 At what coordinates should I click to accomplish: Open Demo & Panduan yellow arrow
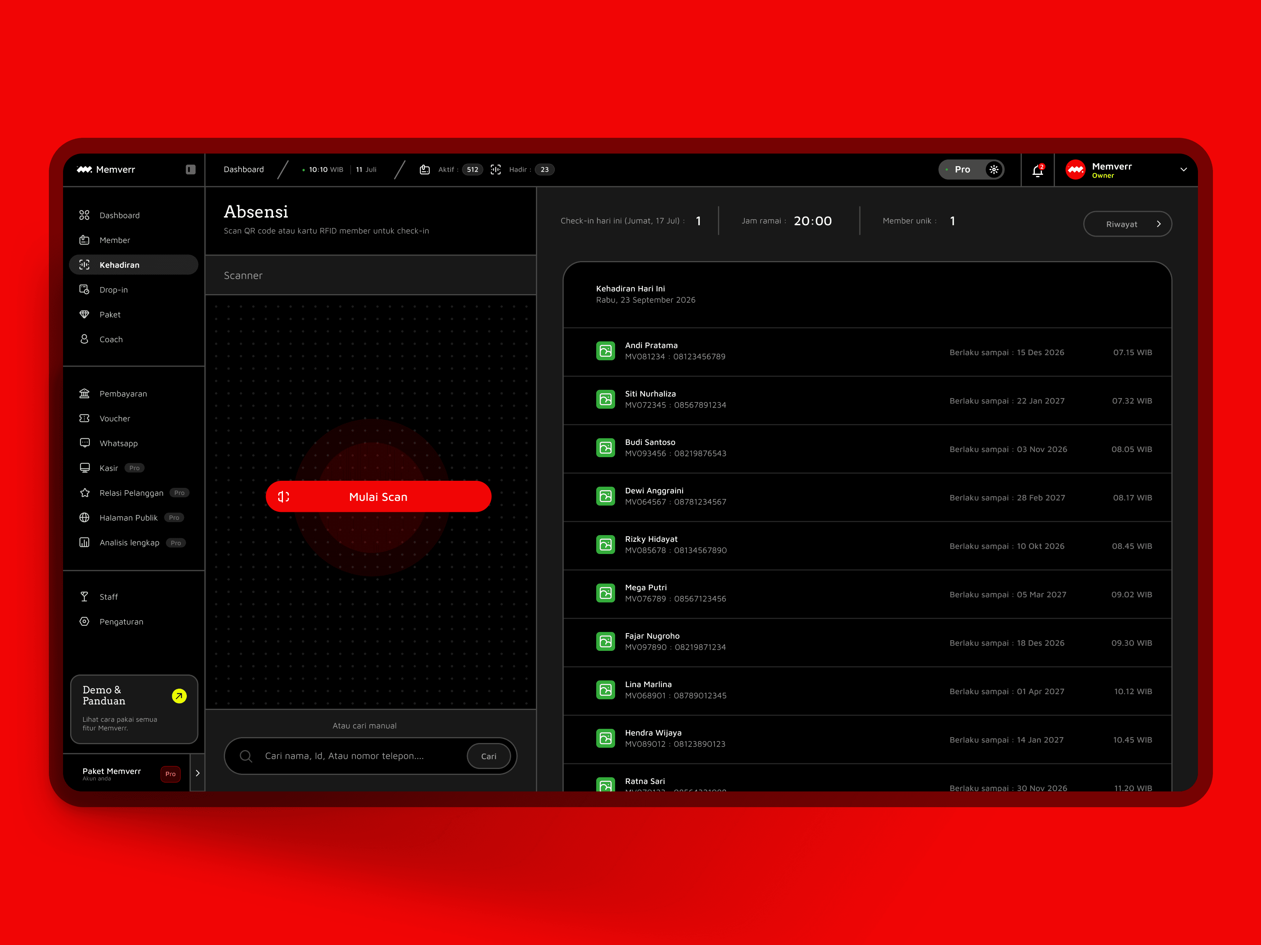(179, 696)
